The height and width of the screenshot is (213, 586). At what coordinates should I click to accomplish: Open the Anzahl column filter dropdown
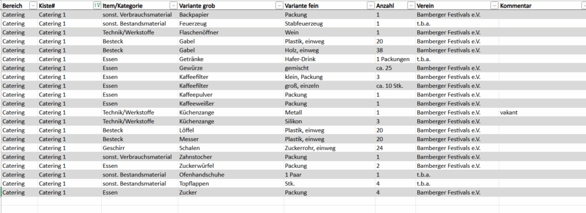tap(411, 6)
